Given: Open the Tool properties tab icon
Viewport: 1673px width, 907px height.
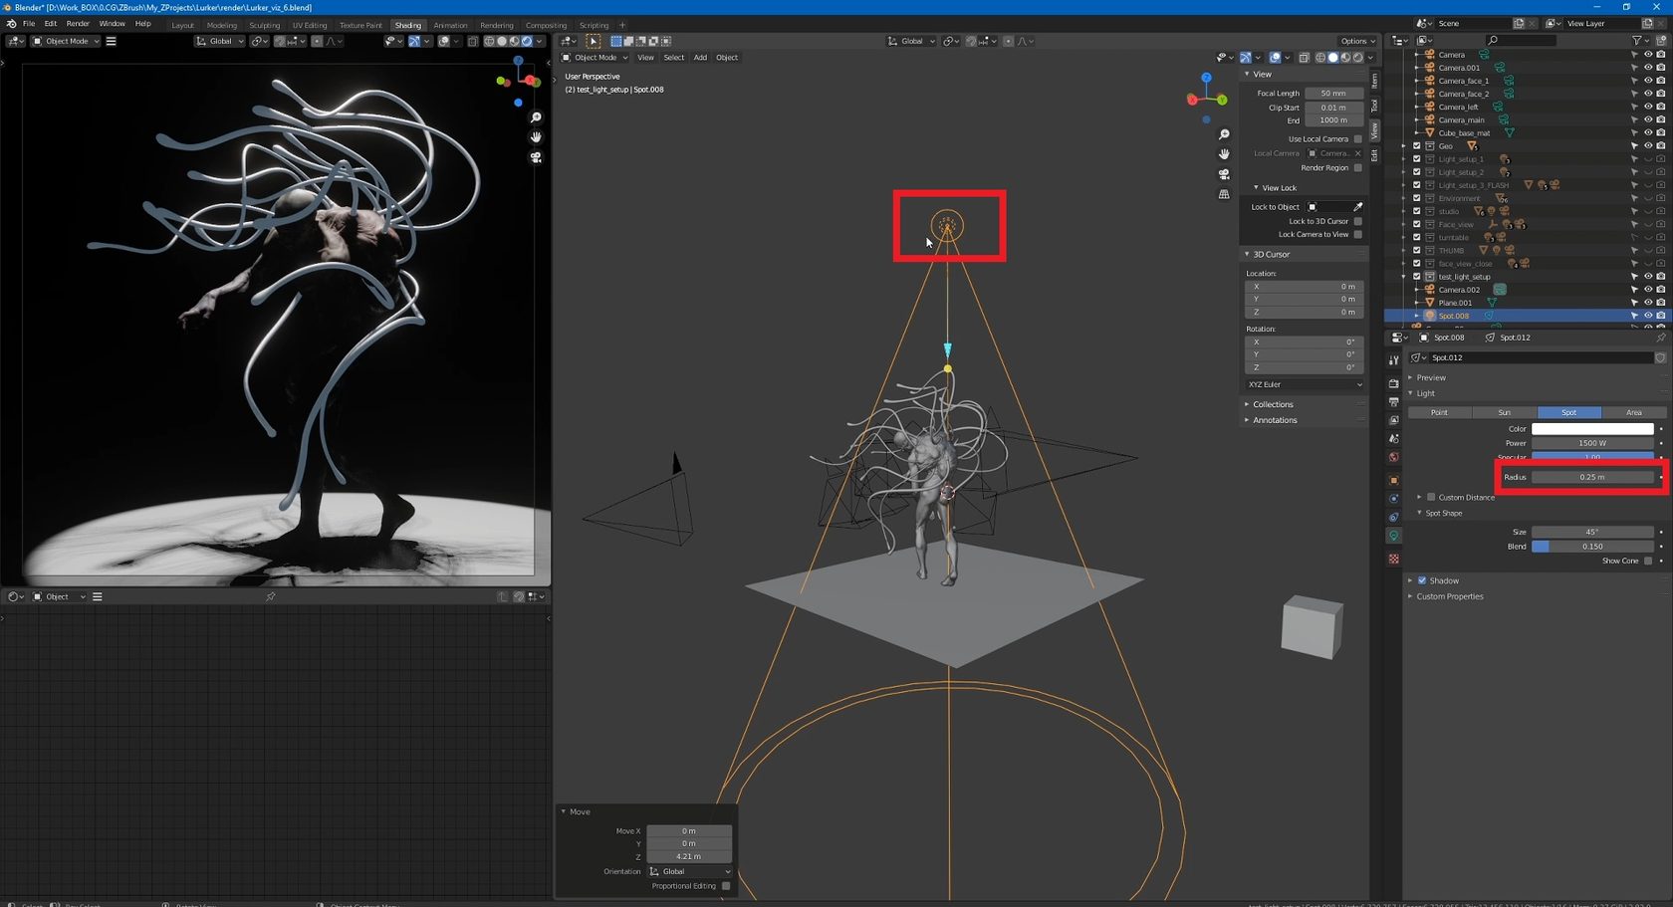Looking at the screenshot, I should click(x=1394, y=359).
